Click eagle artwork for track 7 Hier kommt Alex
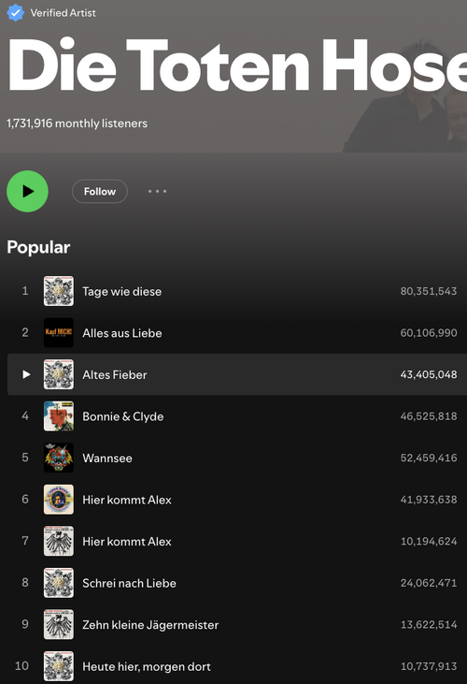Image resolution: width=467 pixels, height=684 pixels. (x=59, y=541)
